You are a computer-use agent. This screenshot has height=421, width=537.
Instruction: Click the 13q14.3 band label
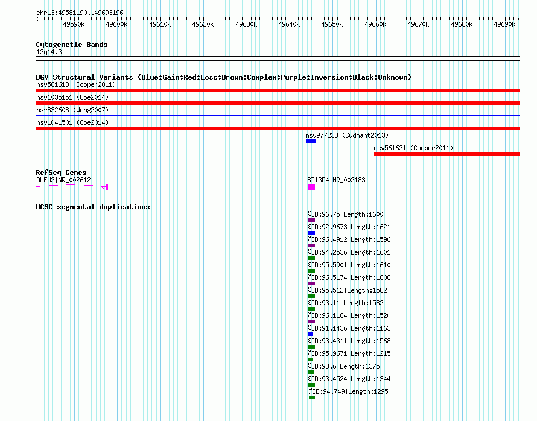point(49,52)
